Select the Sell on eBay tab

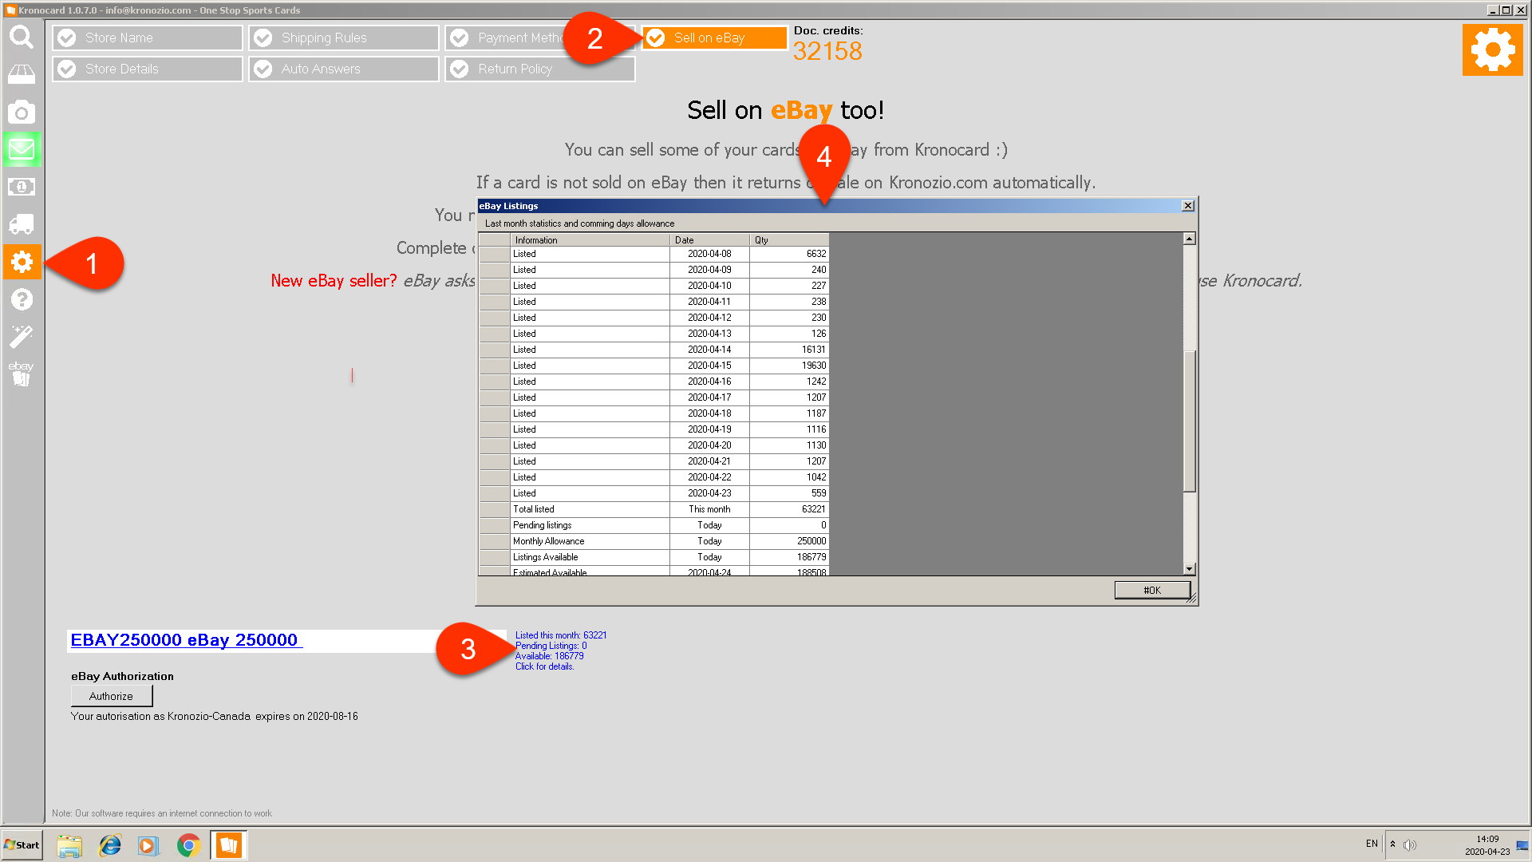(715, 38)
